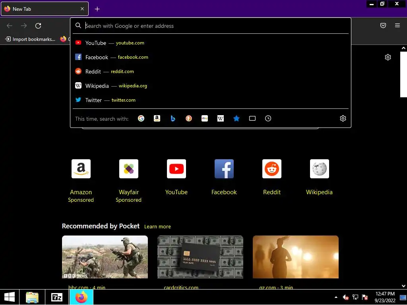This screenshot has width=407, height=305.
Task: Click the network tray icon
Action: point(355,297)
